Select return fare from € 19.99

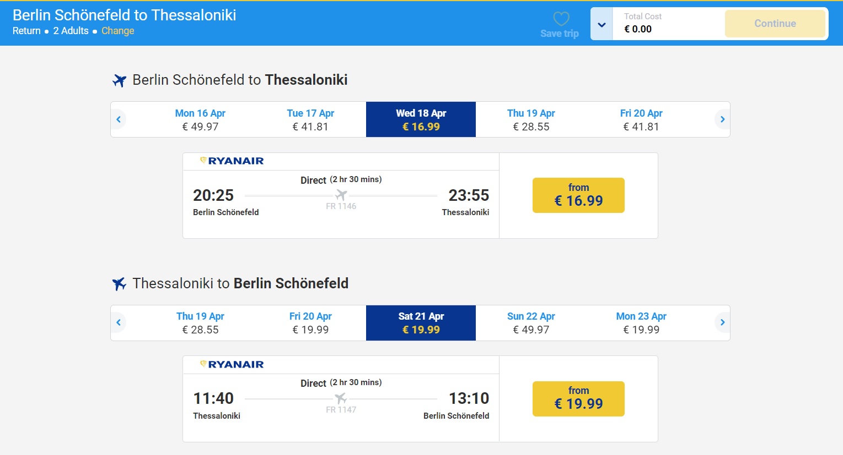578,399
